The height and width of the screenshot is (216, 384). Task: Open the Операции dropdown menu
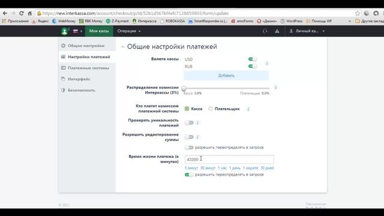point(129,31)
